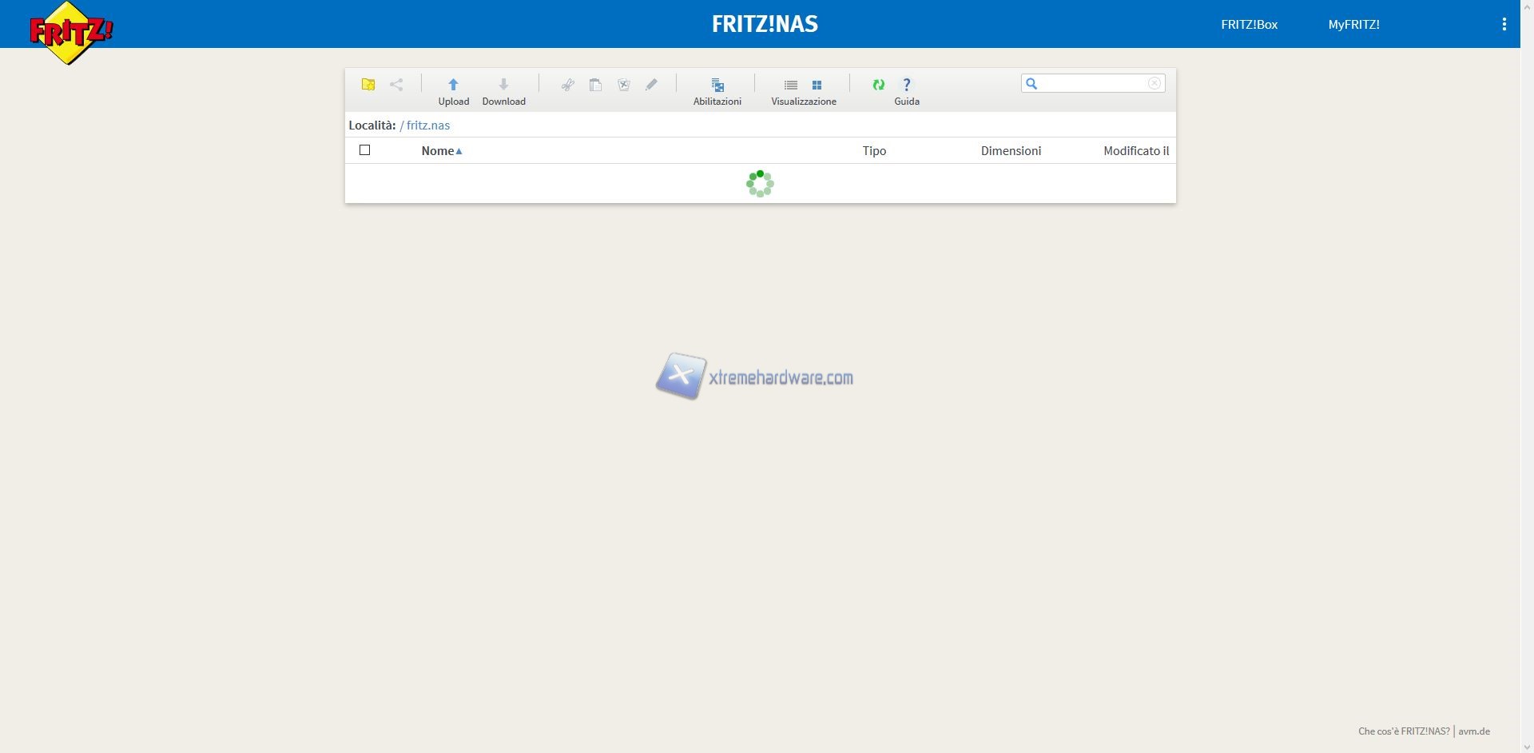Screen dimensions: 1534x753
Task: Open the Guida help
Action: [907, 85]
